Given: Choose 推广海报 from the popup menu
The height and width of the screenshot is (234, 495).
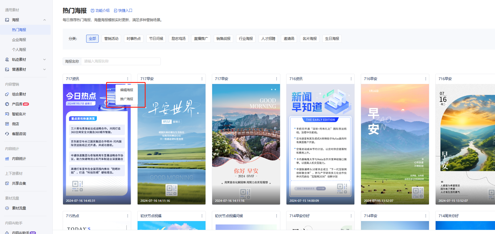Looking at the screenshot, I should tap(127, 99).
